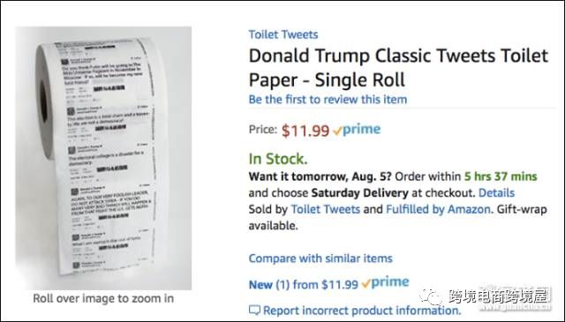The width and height of the screenshot is (565, 322).
Task: Click the $11.99 price text
Action: point(305,131)
